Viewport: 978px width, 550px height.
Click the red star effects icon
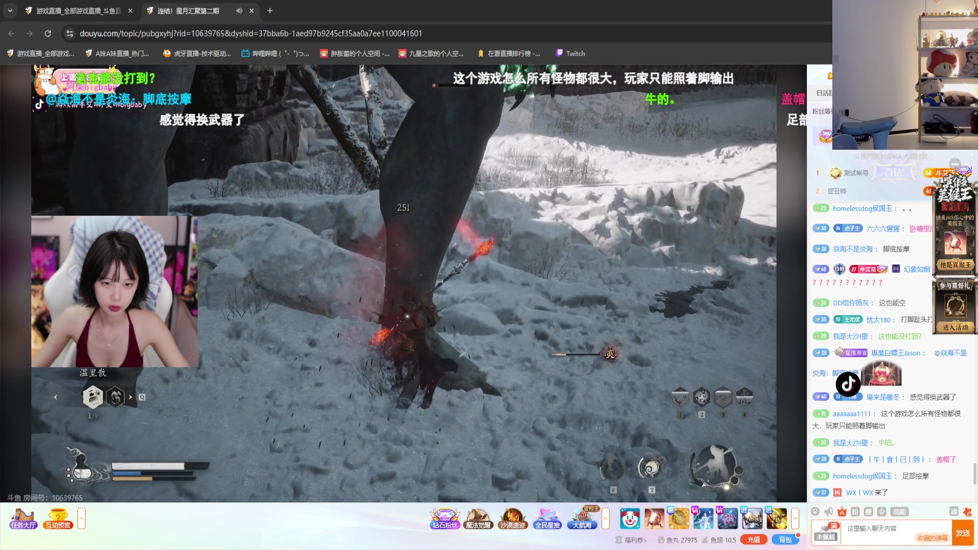point(967,512)
